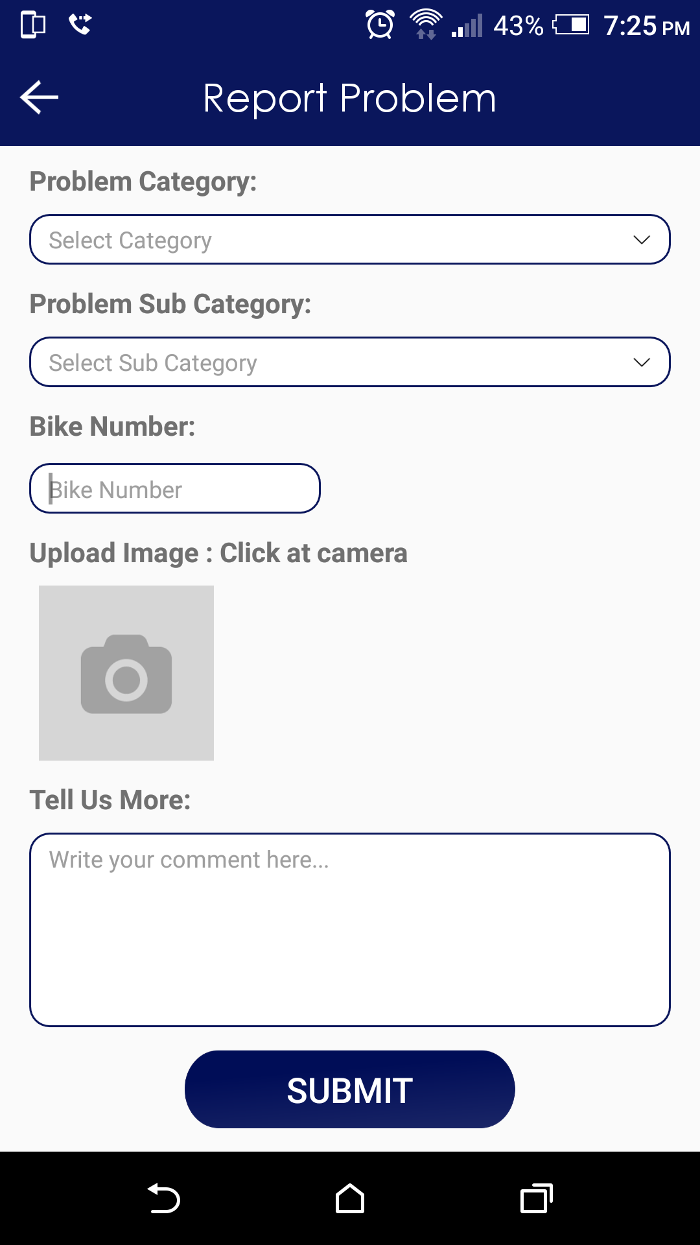
Task: Click the chevron arrow on Select Category
Action: [641, 239]
